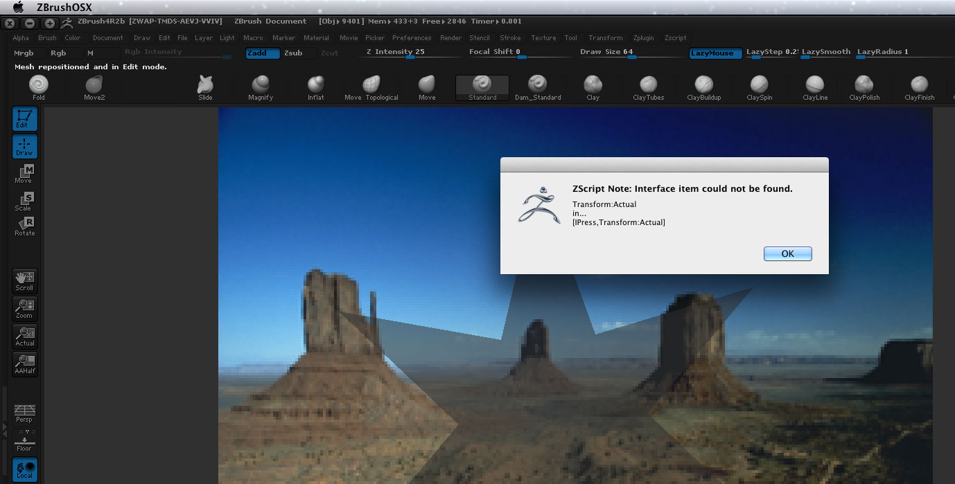Open the Tool menu
This screenshot has width=955, height=484.
(570, 38)
